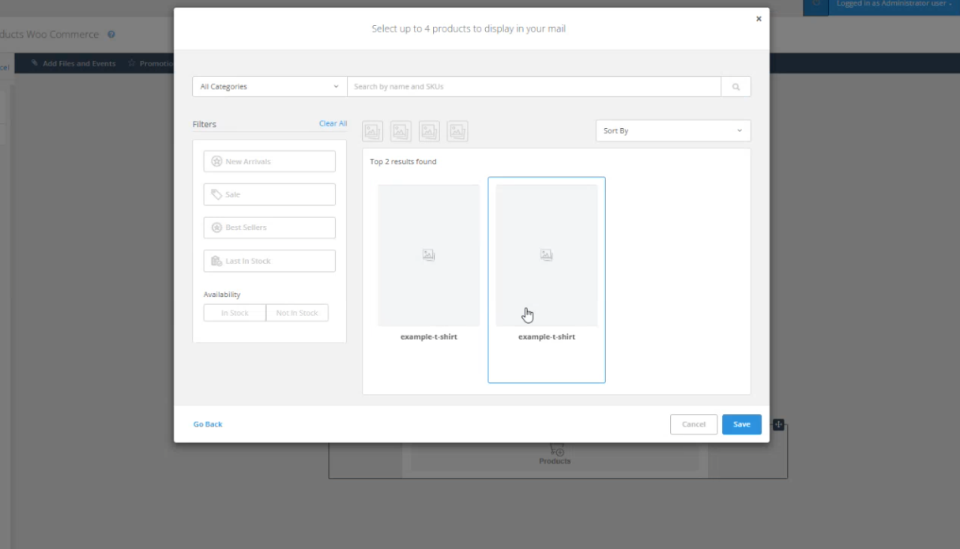Click the first product slot placeholder icon
960x549 pixels.
[x=372, y=130]
